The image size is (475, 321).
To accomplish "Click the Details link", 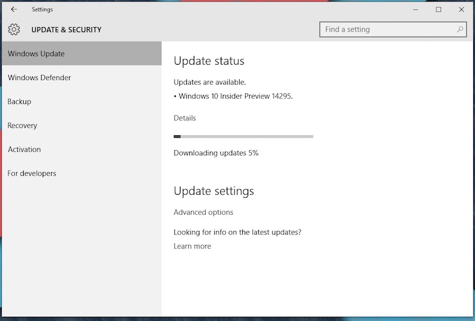I will (x=185, y=118).
